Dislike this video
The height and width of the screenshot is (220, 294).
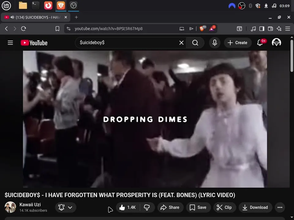click(x=147, y=207)
